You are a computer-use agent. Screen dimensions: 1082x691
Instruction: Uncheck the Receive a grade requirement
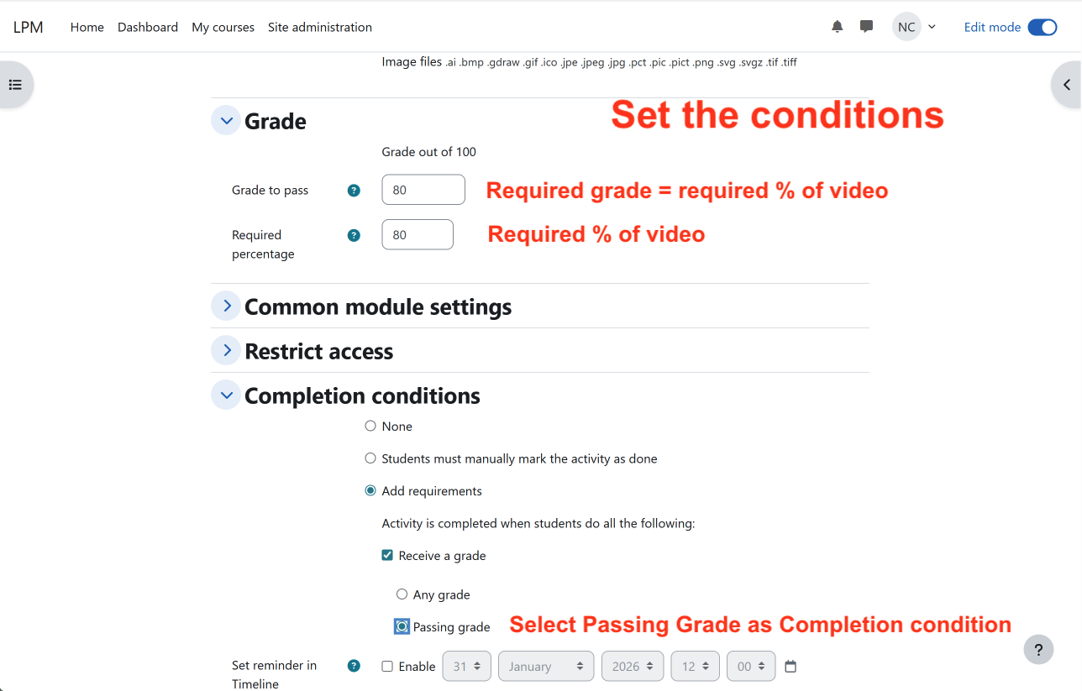[x=387, y=554]
